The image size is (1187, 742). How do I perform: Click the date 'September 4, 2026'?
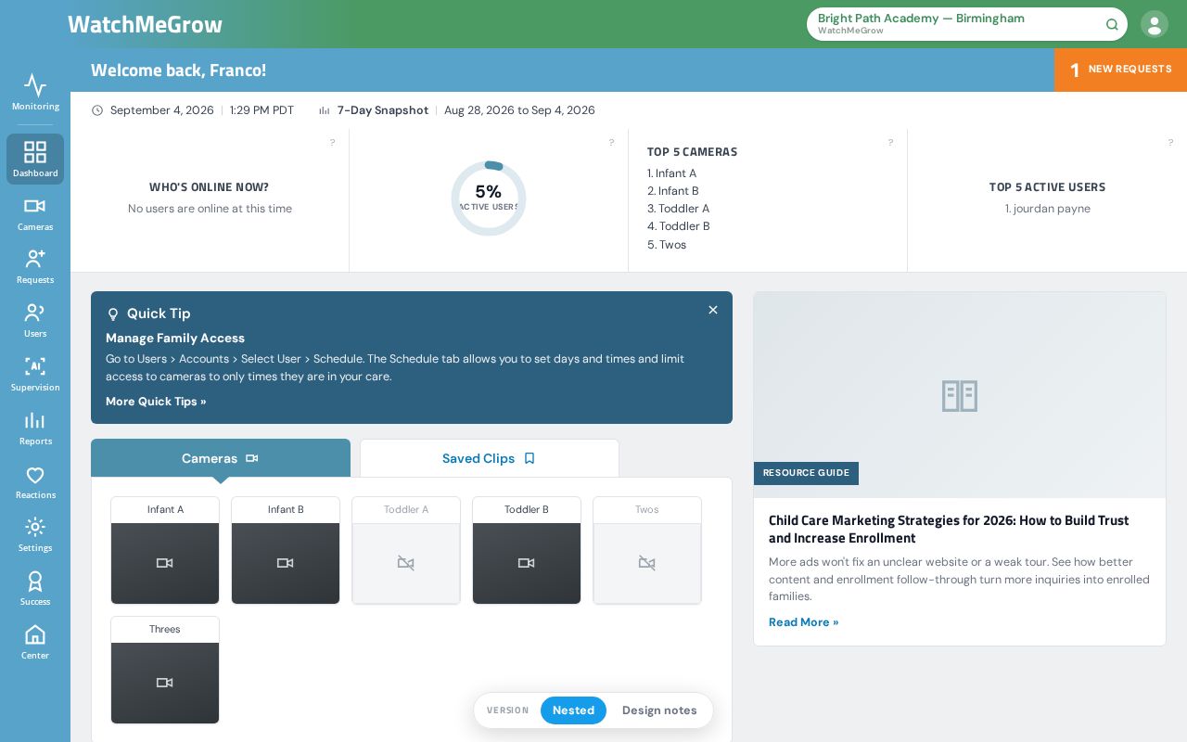point(162,110)
